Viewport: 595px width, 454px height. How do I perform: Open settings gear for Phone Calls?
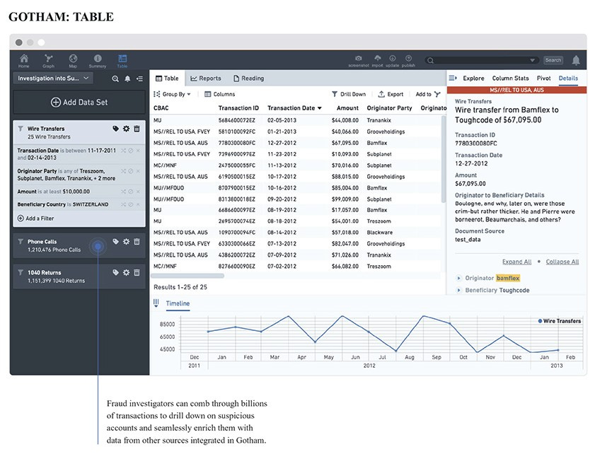coord(127,242)
